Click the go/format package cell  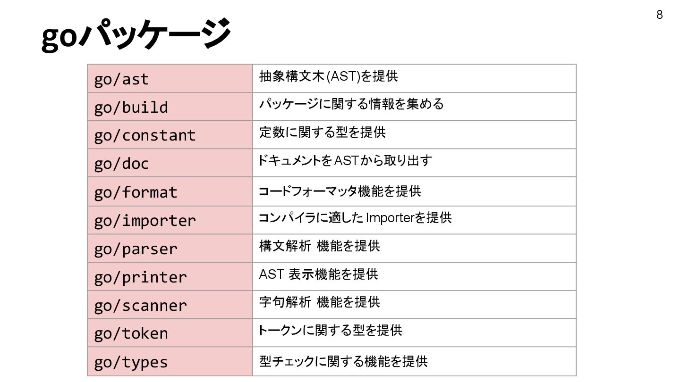pyautogui.click(x=170, y=191)
